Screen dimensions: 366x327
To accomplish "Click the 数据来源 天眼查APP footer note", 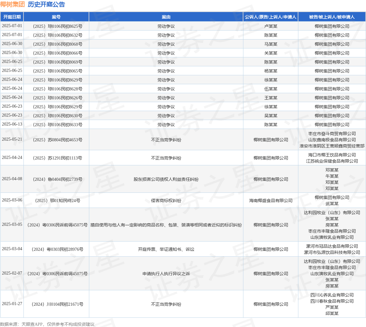I will (x=47, y=324).
